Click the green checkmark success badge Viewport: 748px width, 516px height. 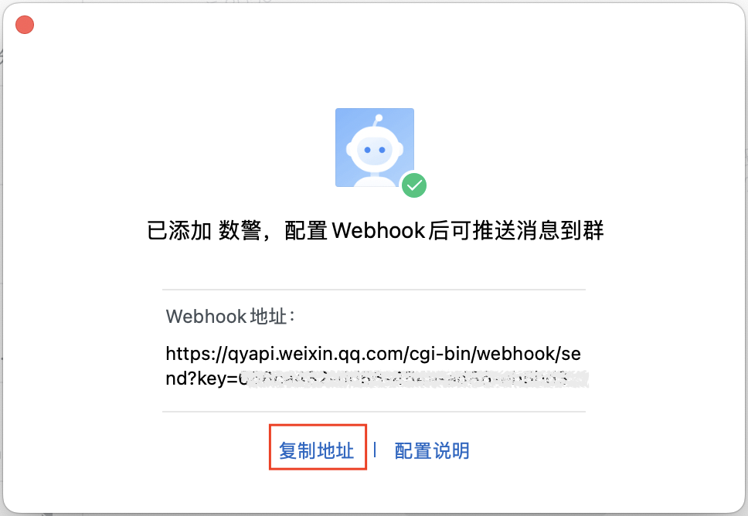(414, 185)
